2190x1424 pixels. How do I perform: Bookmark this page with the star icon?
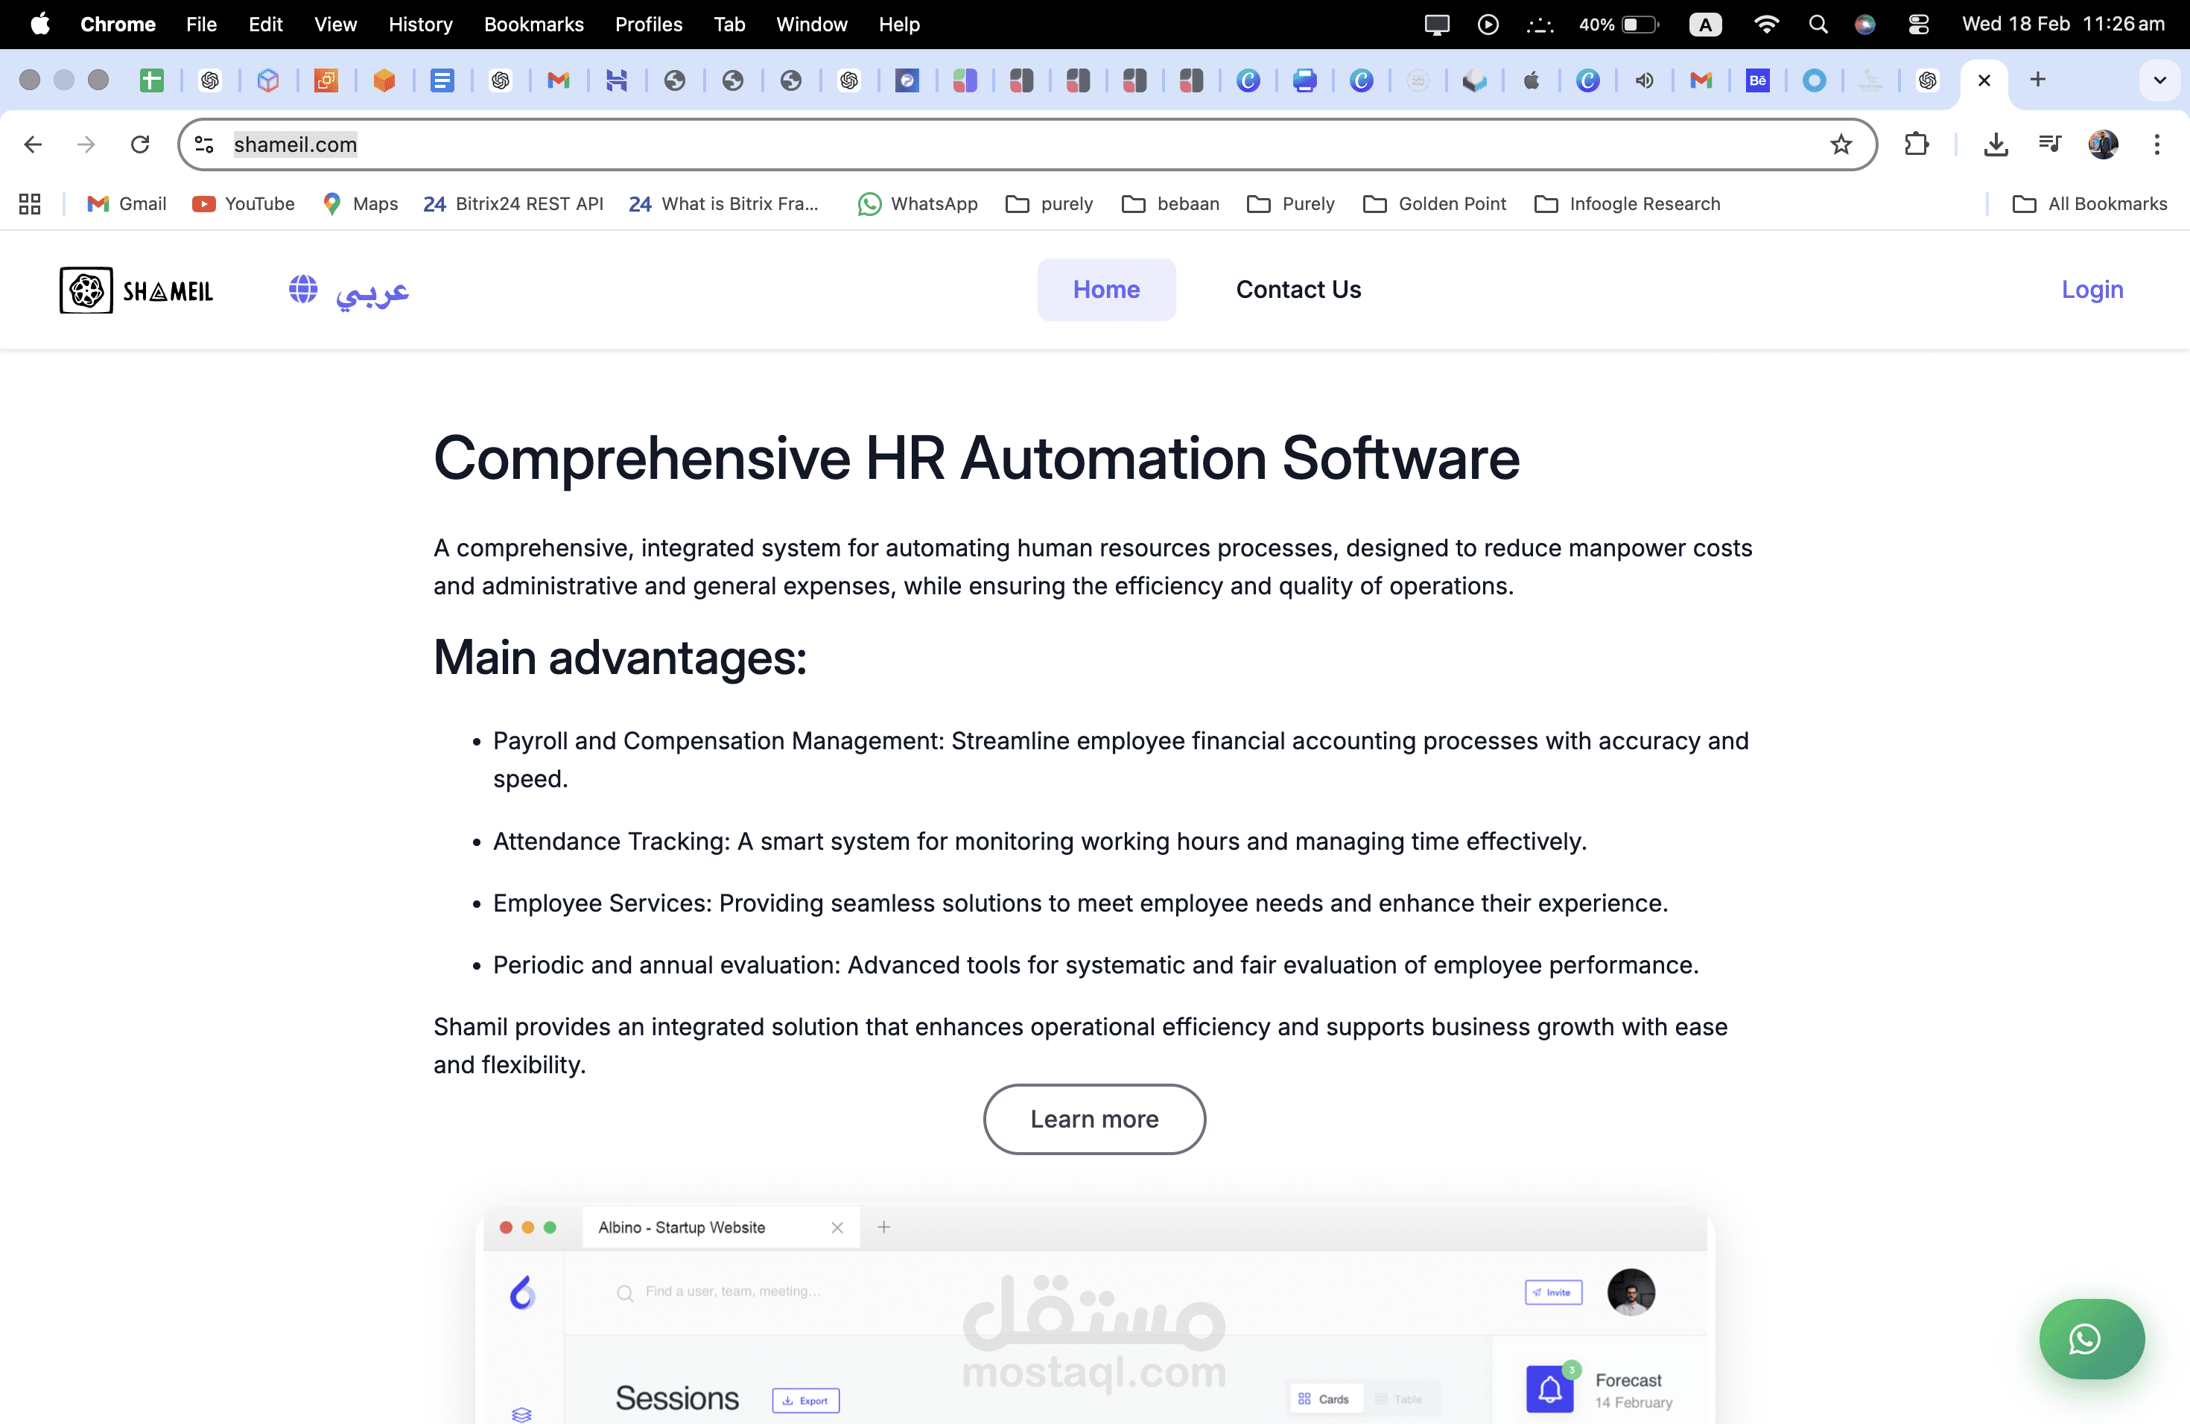[x=1841, y=144]
